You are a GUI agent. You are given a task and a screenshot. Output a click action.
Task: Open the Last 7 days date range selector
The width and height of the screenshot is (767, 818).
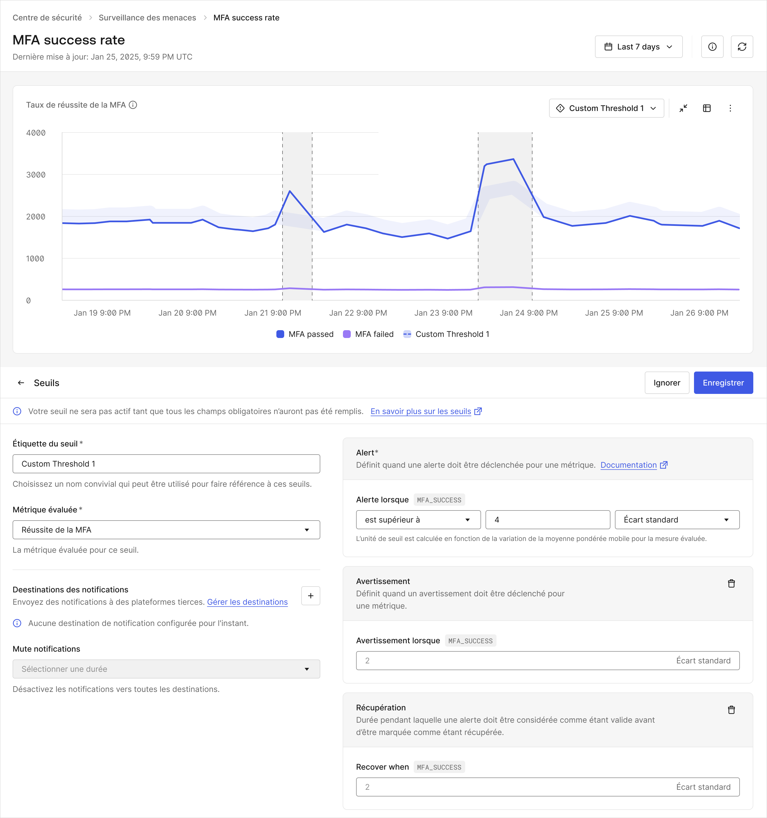(639, 46)
